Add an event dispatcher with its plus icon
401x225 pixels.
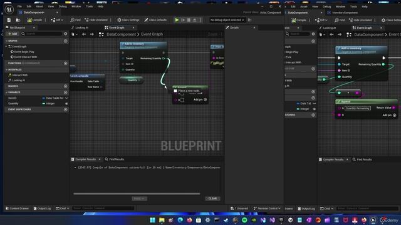65,109
